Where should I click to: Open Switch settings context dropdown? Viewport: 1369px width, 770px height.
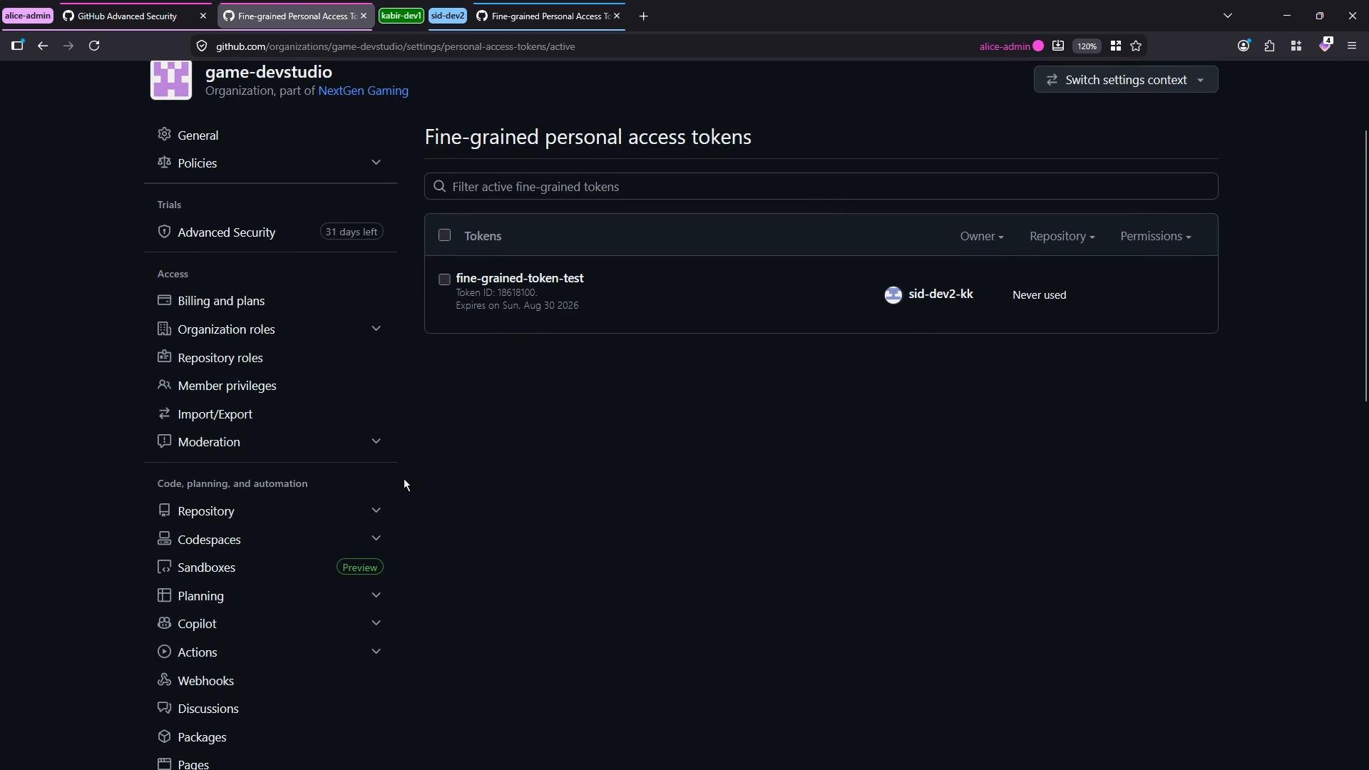[1125, 80]
